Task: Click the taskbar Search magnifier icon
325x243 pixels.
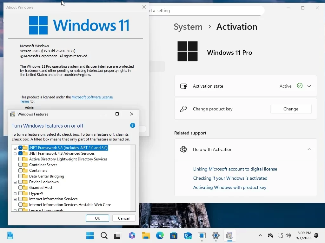Action: [104, 235]
